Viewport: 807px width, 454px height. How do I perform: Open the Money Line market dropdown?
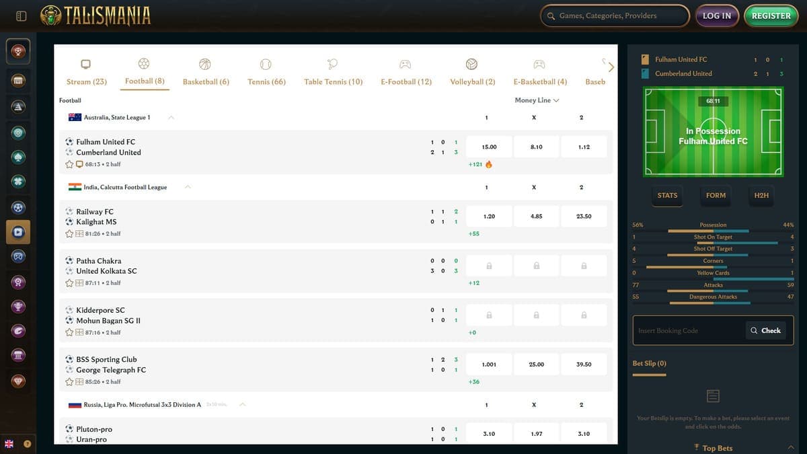click(537, 100)
